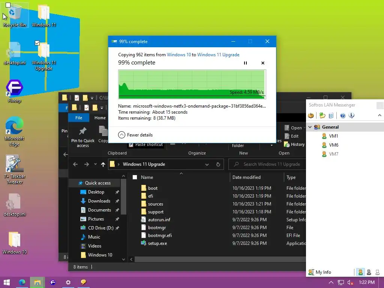The height and width of the screenshot is (288, 384).
Task: Toggle checkbox on Recycle Bin desktop icon
Action: coord(8,5)
